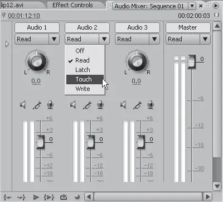This screenshot has width=223, height=202.
Task: Click Play In to Out icon
Action: 49,197
